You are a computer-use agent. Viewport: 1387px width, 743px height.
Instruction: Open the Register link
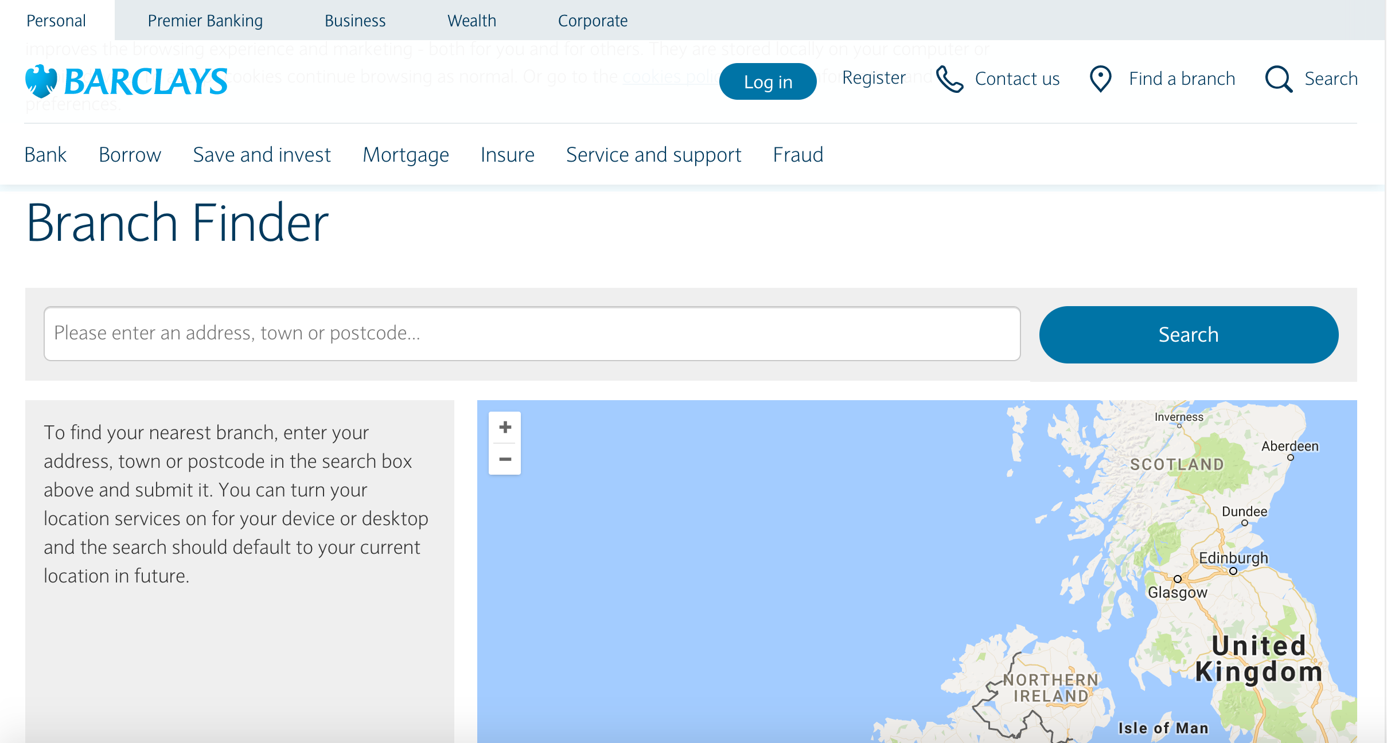point(874,77)
